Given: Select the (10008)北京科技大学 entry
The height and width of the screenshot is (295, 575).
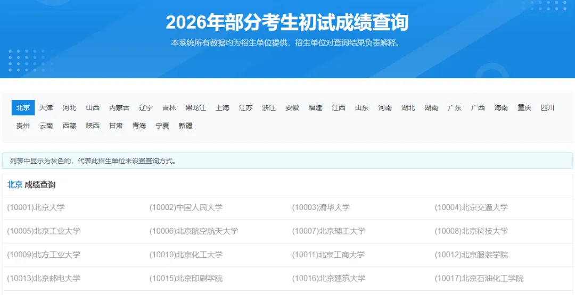Looking at the screenshot, I should [x=471, y=231].
